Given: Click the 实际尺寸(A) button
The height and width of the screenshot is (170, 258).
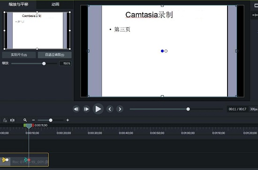Looking at the screenshot, I should pos(19,55).
